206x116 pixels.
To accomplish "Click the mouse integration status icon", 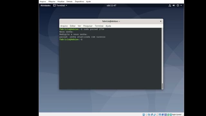I will click(x=168, y=115).
